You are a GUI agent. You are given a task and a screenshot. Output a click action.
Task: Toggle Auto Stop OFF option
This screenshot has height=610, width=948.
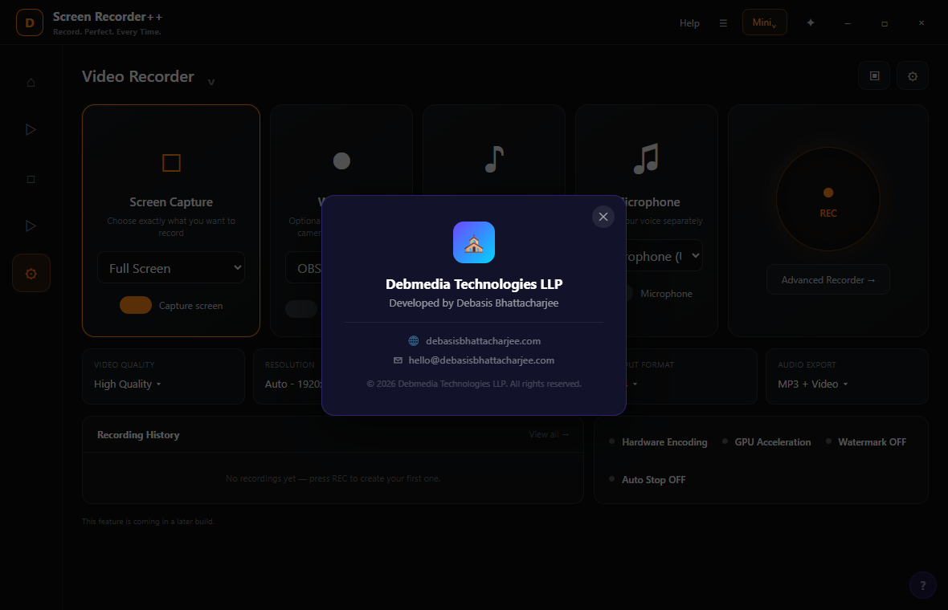click(648, 479)
